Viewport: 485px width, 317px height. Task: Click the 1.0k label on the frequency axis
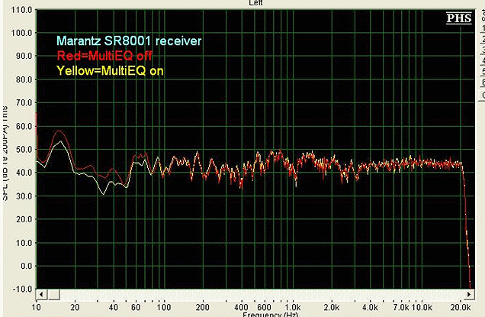tap(293, 307)
